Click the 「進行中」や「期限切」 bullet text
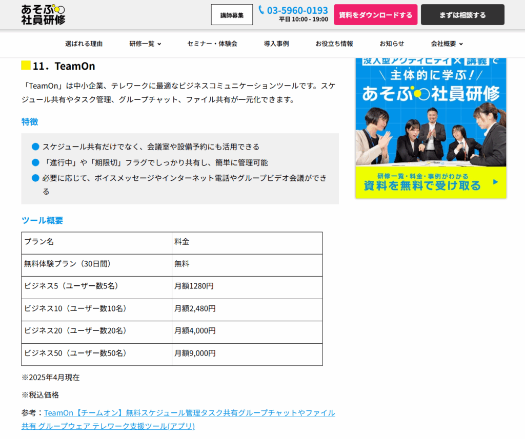 (155, 162)
